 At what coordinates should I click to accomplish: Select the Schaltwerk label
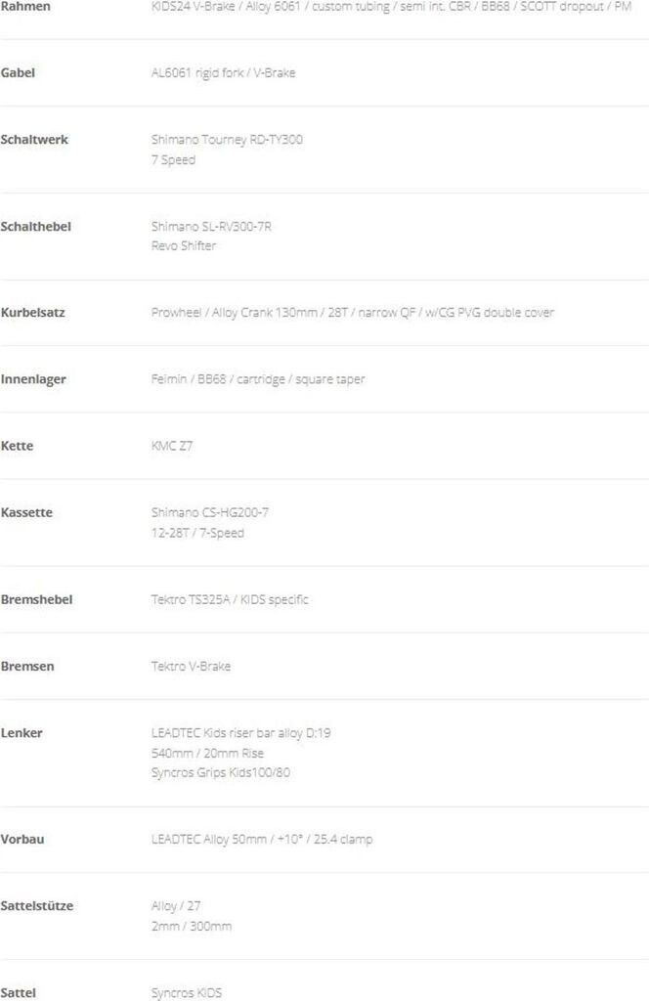coord(34,140)
